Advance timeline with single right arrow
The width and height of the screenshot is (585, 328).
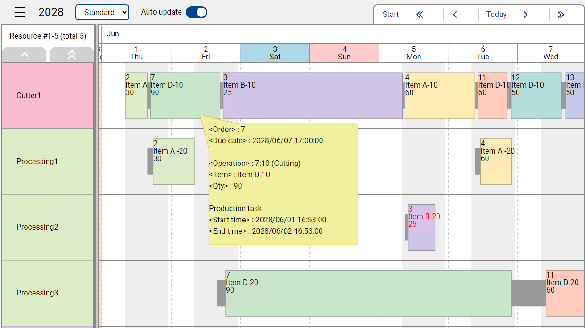pyautogui.click(x=525, y=15)
